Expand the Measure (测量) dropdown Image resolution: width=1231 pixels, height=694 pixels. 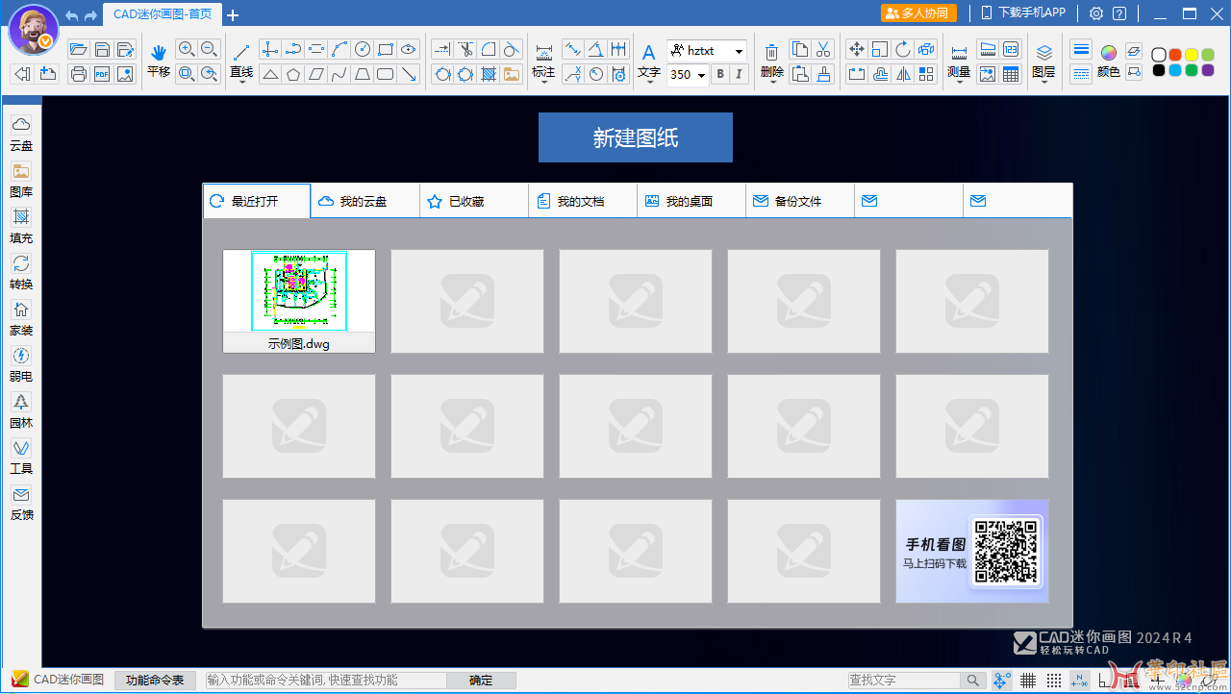pyautogui.click(x=959, y=82)
